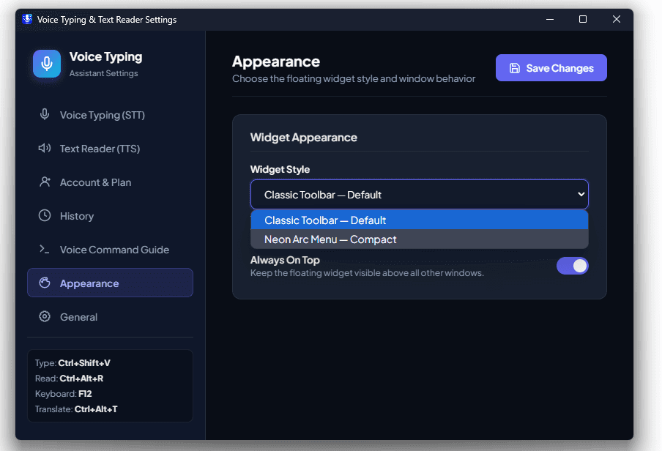Click the Widget Style field label

point(280,169)
